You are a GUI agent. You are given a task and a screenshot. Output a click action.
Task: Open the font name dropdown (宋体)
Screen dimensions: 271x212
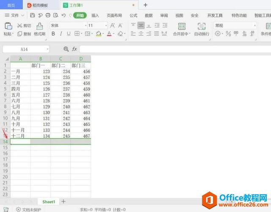click(x=86, y=25)
